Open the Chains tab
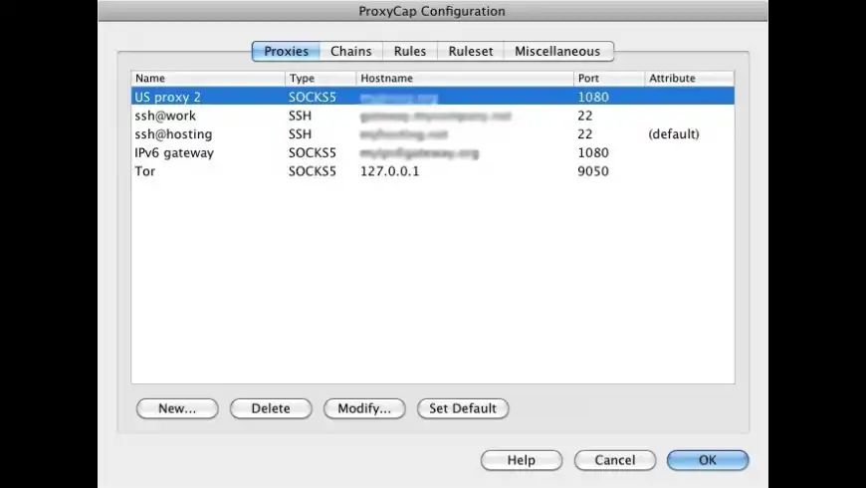The height and width of the screenshot is (488, 866). [350, 51]
